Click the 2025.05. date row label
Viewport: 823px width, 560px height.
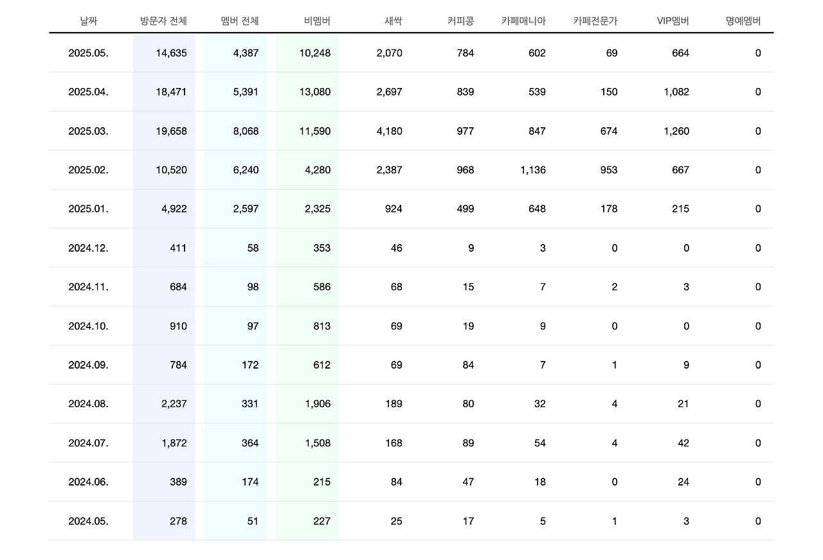(x=88, y=53)
